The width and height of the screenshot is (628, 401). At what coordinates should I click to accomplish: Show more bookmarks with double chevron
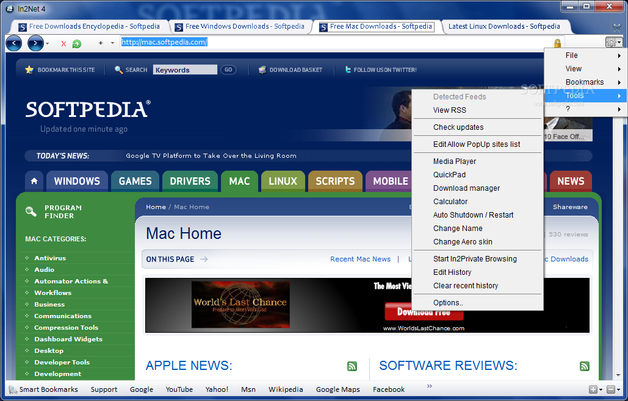tap(430, 386)
